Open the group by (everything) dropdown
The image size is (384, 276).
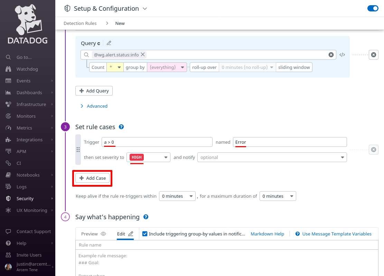[167, 67]
